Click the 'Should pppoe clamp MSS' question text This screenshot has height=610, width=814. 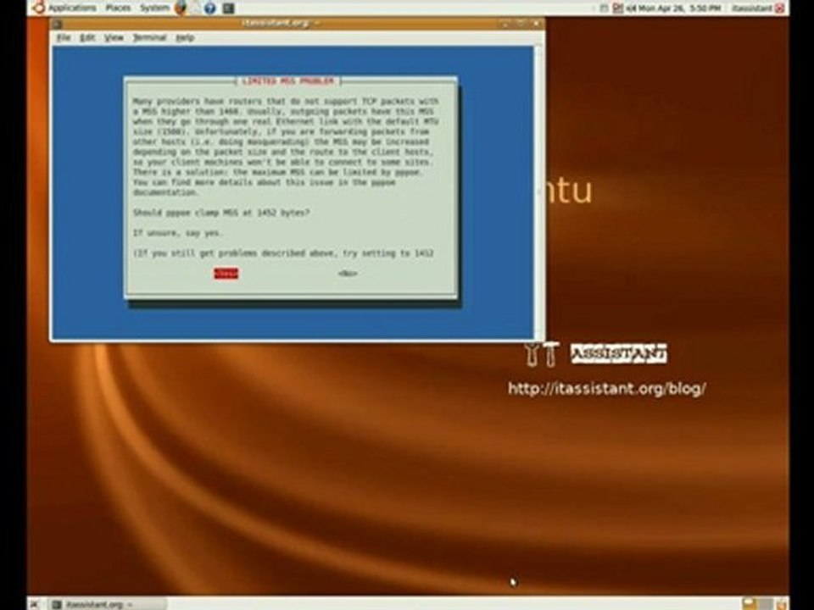point(221,213)
